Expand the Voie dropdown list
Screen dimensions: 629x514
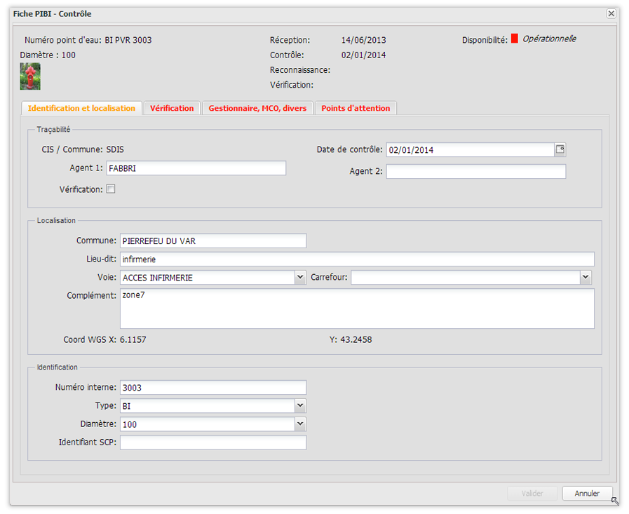coord(300,278)
